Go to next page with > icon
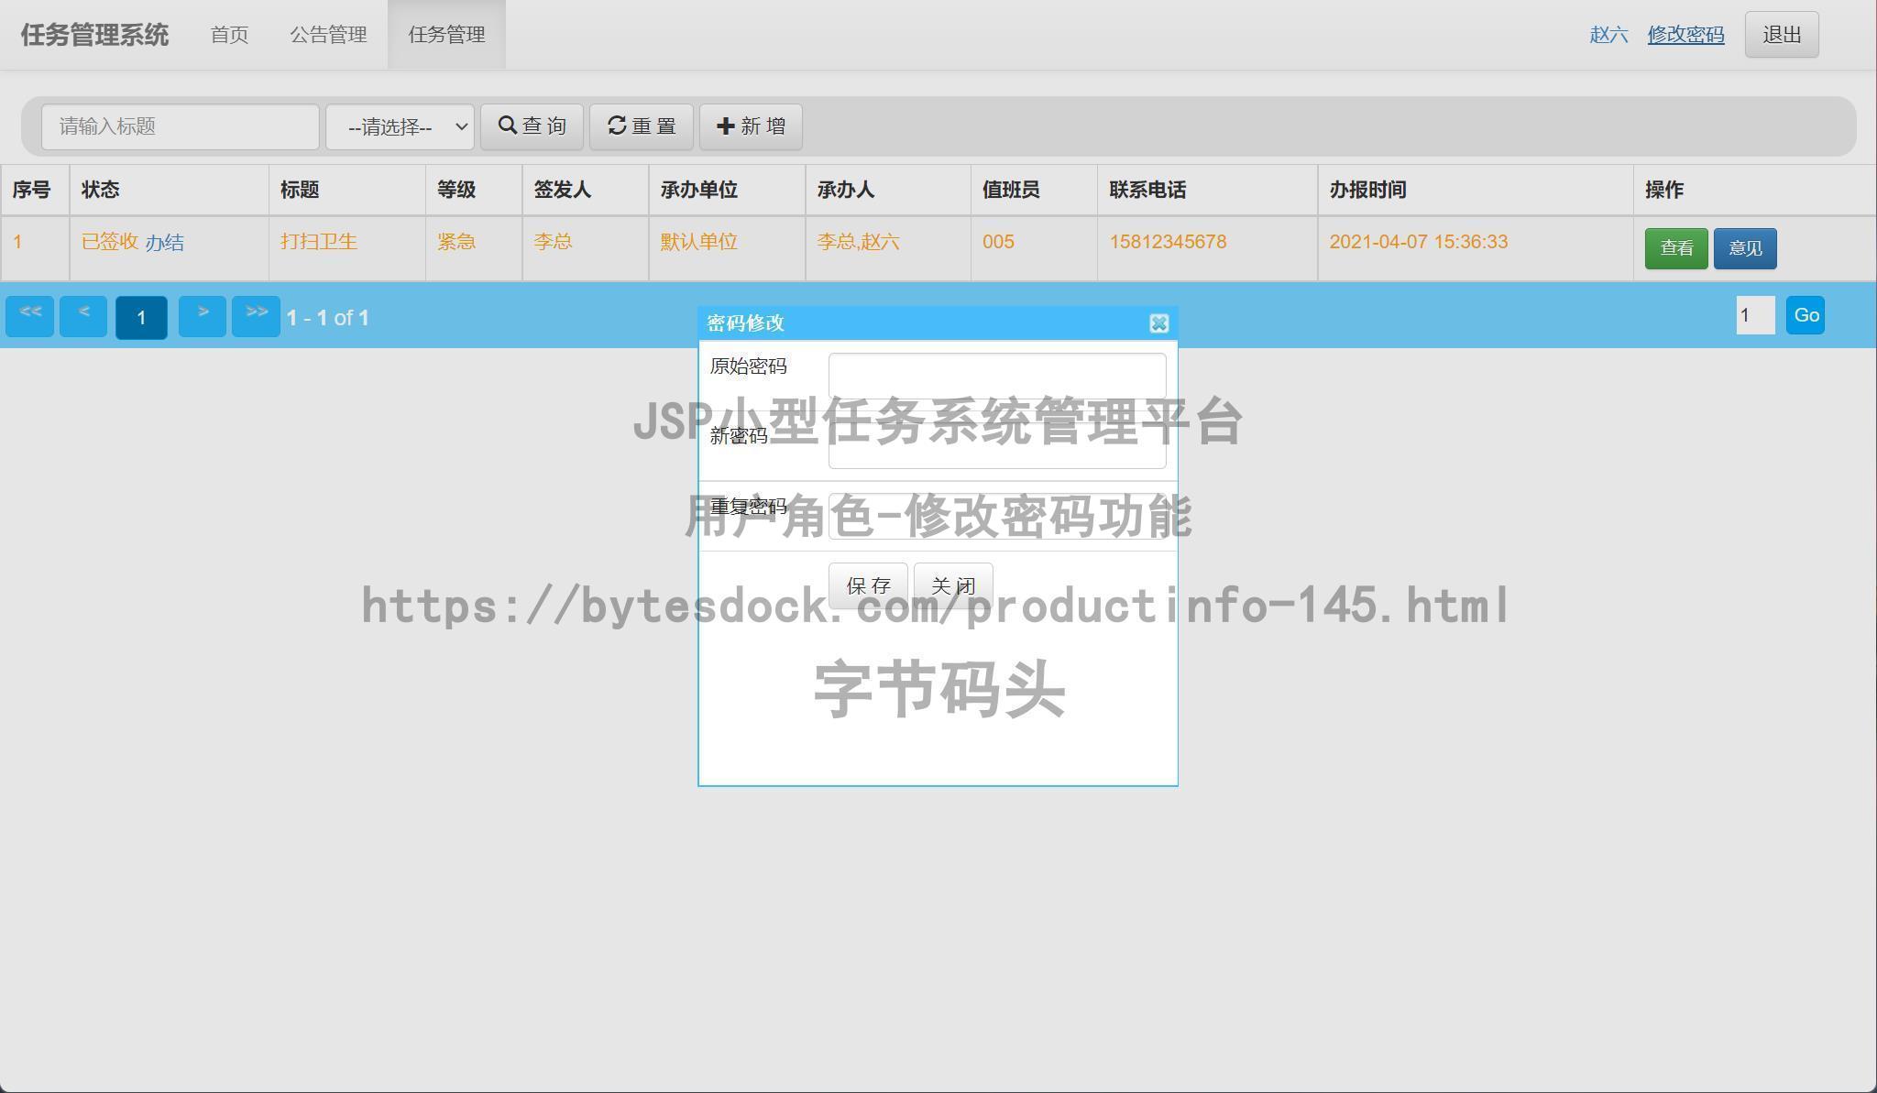The image size is (1877, 1093). point(202,314)
